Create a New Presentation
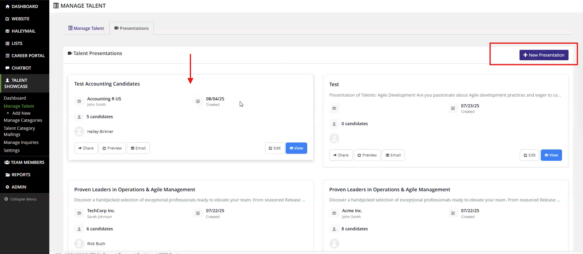Viewport: 583px width, 254px height. point(544,55)
